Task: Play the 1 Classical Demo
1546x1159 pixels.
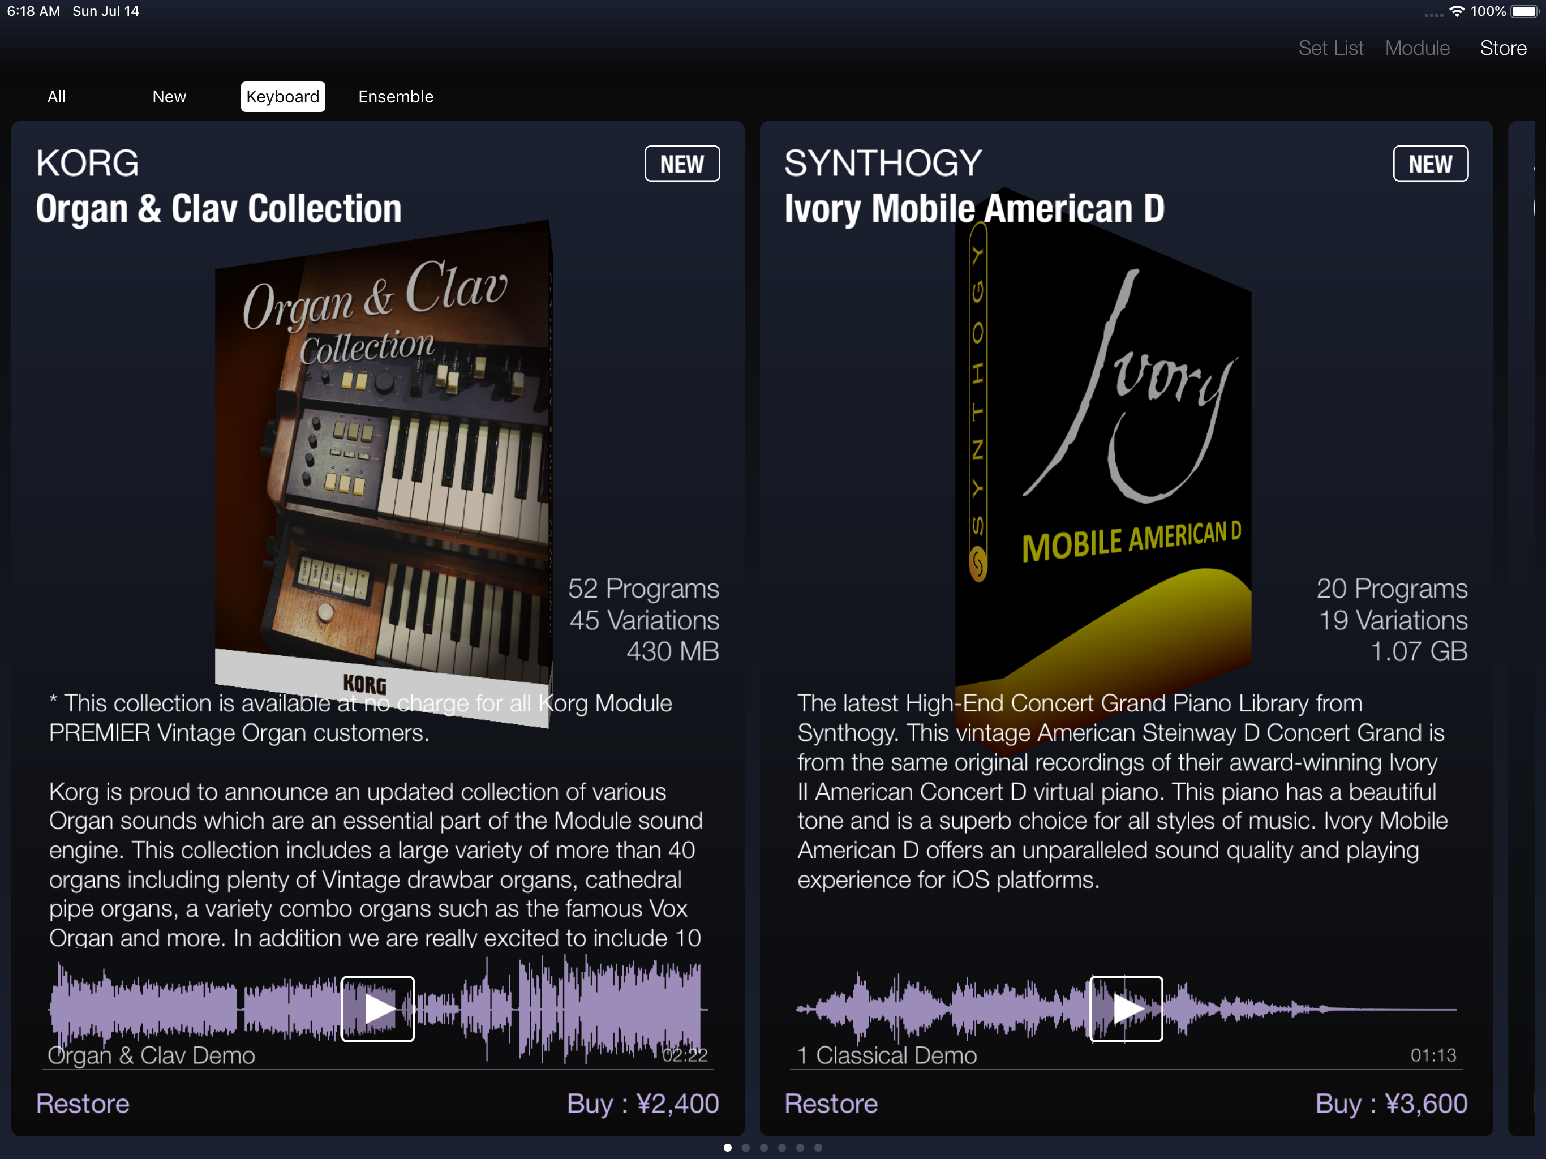Action: (x=1126, y=1008)
